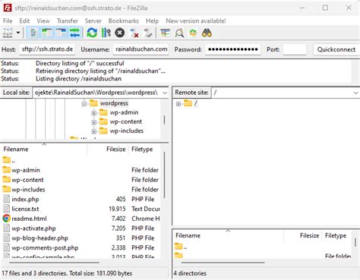Toggle message log display

[33, 33]
